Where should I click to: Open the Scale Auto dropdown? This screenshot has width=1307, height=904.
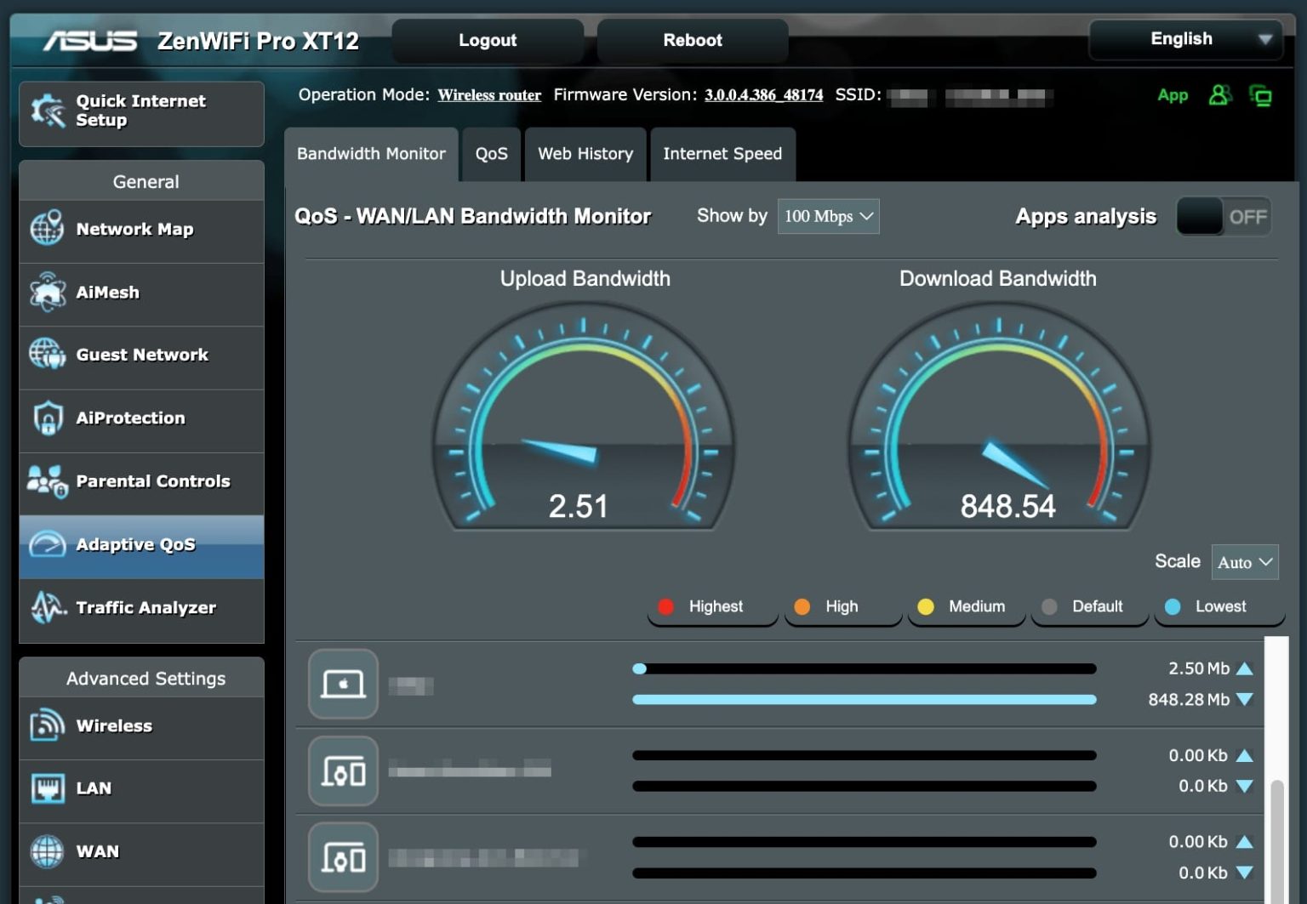tap(1244, 562)
